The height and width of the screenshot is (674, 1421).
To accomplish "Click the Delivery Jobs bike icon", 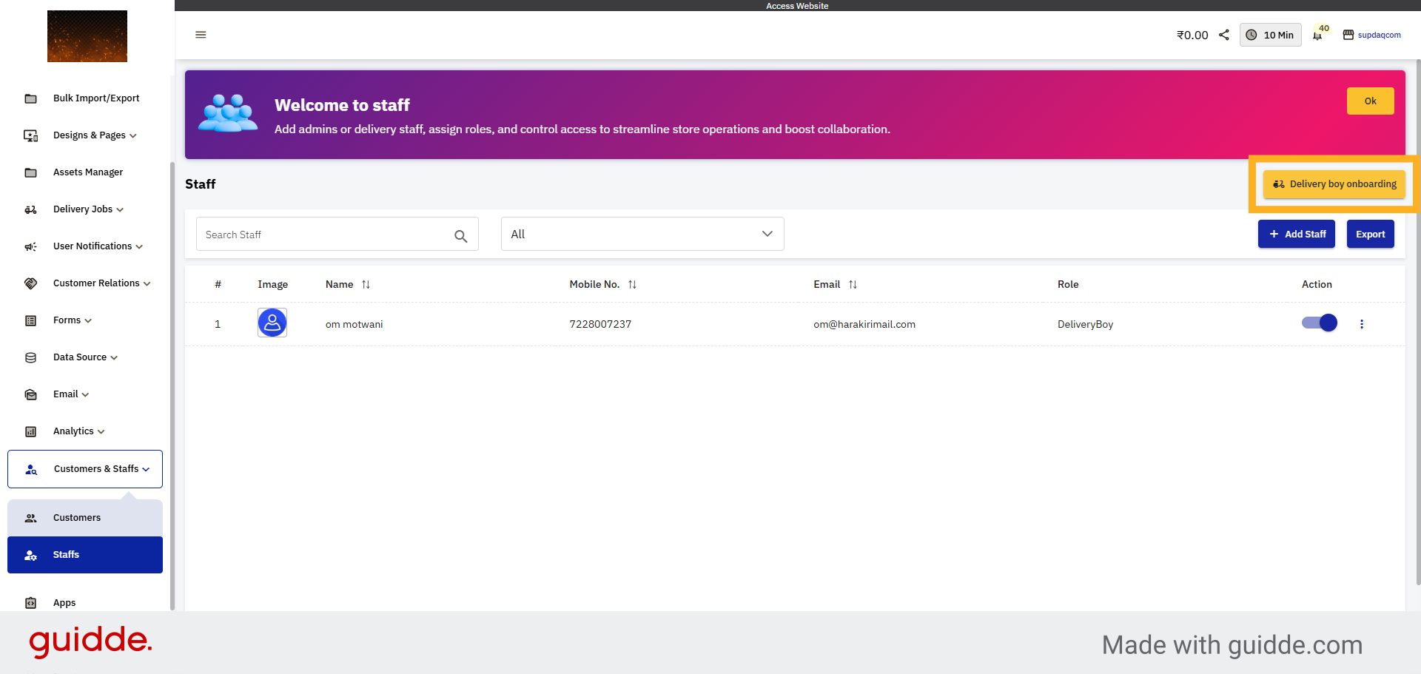I will tap(30, 209).
